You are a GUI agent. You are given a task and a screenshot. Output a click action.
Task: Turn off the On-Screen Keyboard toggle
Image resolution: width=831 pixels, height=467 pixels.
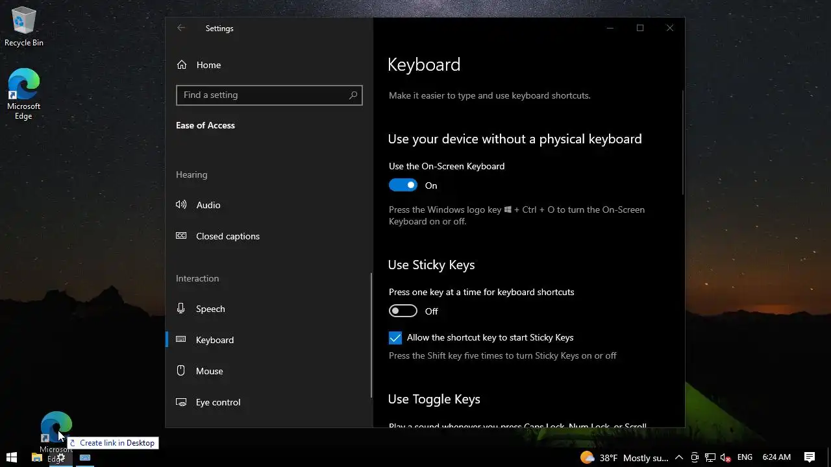[x=403, y=186]
